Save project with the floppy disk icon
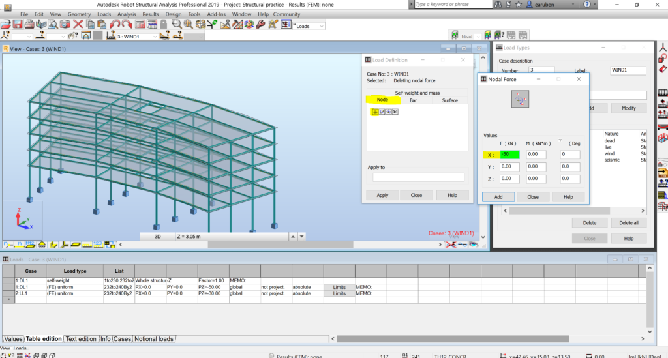The width and height of the screenshot is (668, 358). [x=18, y=25]
